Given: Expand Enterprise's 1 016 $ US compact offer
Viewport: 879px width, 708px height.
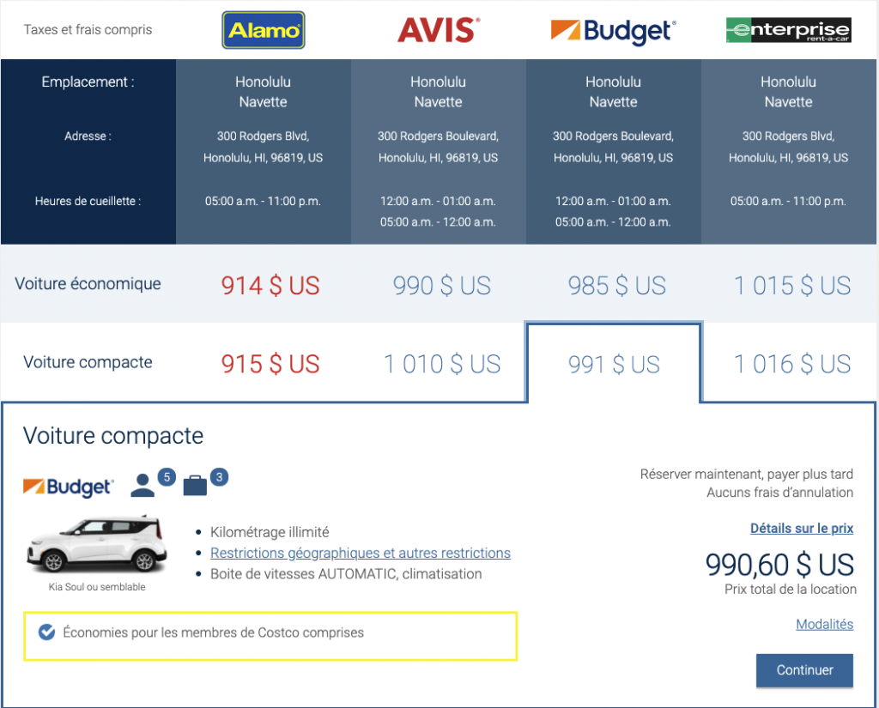Looking at the screenshot, I should [x=790, y=363].
